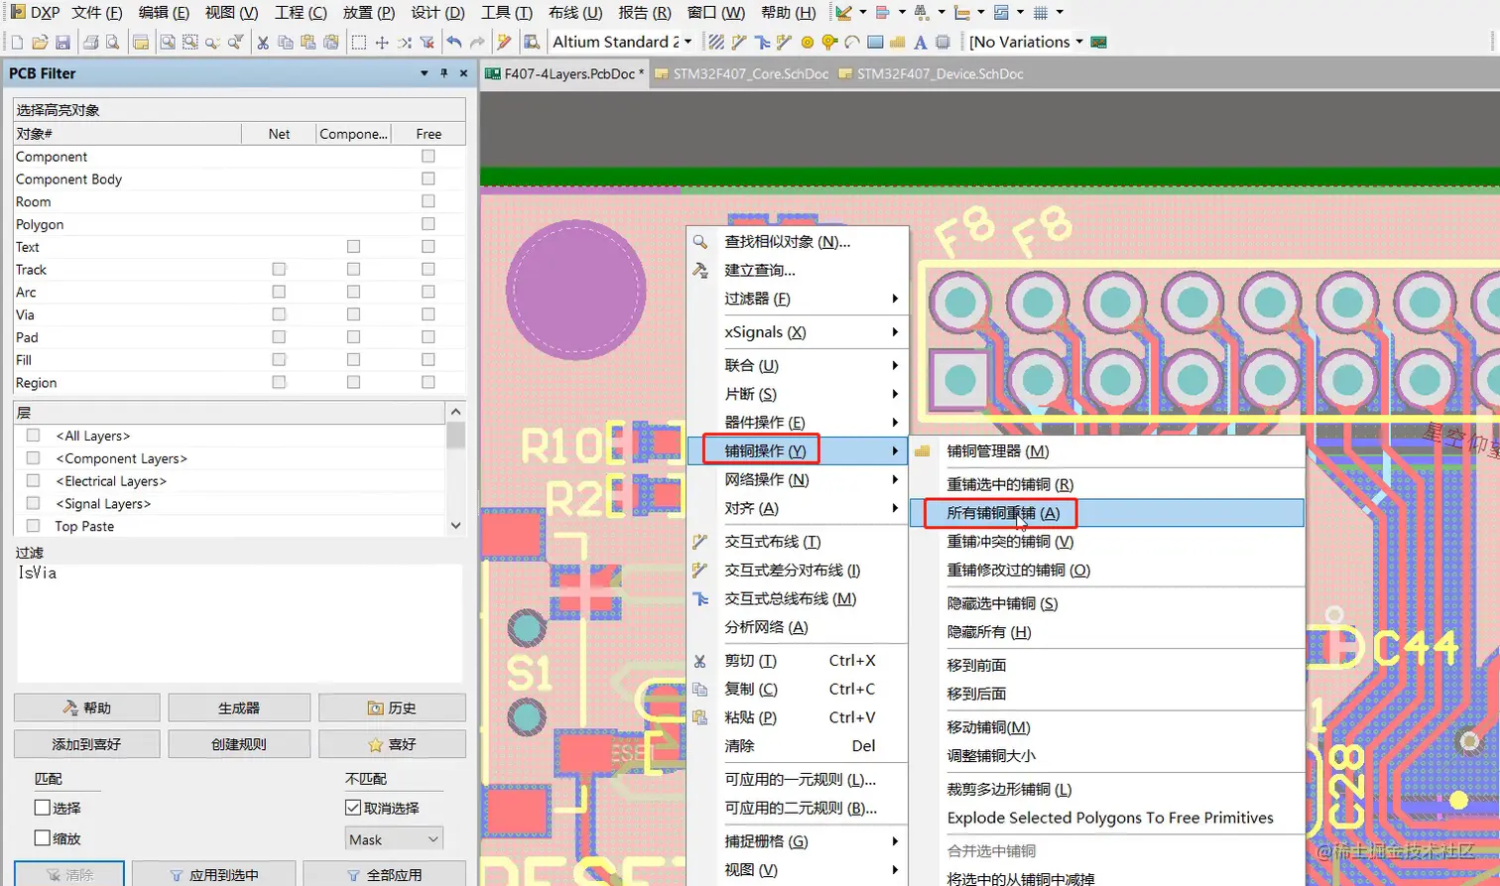Activate the move selection tool
This screenshot has height=886, width=1500.
tap(382, 42)
